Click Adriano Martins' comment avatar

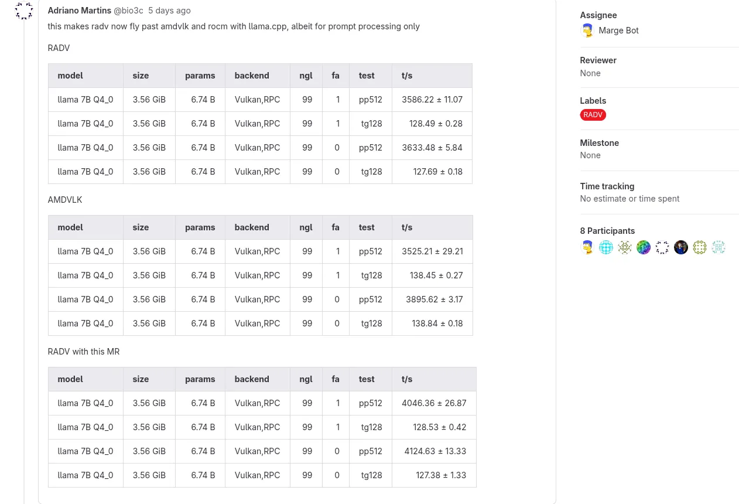(x=24, y=11)
